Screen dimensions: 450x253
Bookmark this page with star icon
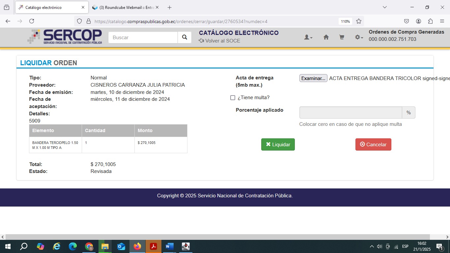[359, 21]
